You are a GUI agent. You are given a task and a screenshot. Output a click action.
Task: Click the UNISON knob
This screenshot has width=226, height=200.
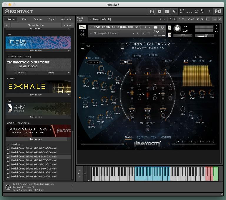[x=200, y=118]
